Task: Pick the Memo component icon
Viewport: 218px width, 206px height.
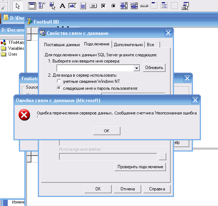Action: [83, 6]
